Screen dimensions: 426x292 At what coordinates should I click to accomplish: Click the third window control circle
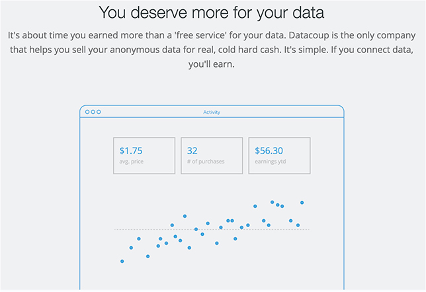[99, 112]
